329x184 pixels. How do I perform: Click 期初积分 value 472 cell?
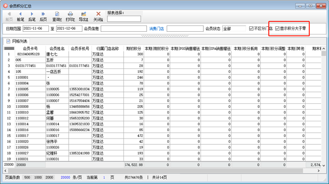134,136
